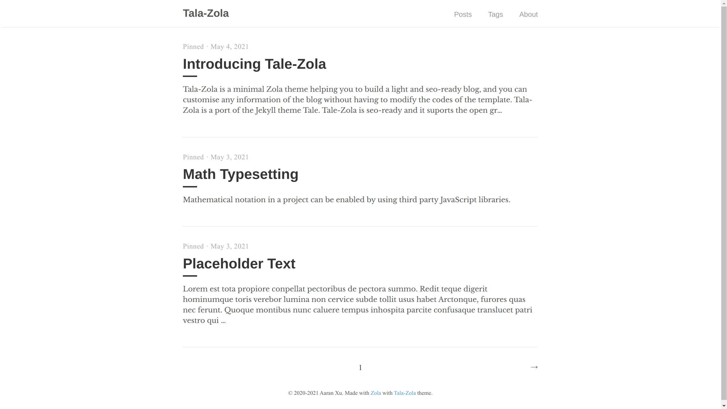Image resolution: width=727 pixels, height=409 pixels.
Task: Click the May 3, 2021 date on Math Typesetting
Action: (x=229, y=157)
